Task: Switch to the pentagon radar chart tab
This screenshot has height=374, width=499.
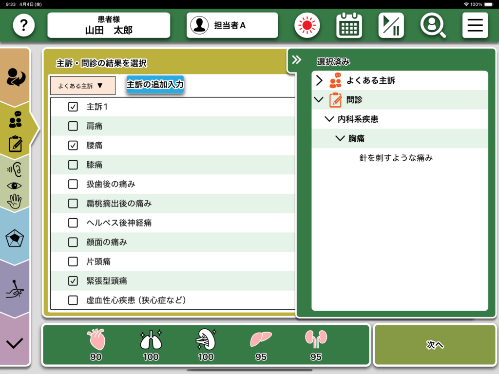Action: tap(15, 239)
